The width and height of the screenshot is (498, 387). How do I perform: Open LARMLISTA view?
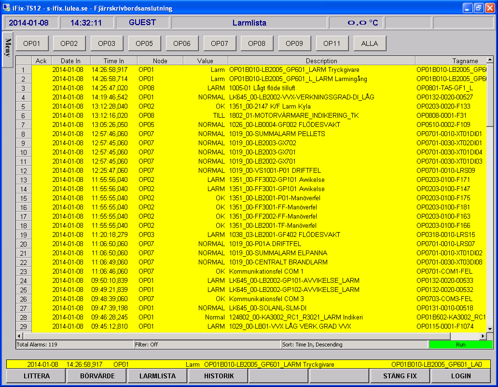tap(157, 376)
